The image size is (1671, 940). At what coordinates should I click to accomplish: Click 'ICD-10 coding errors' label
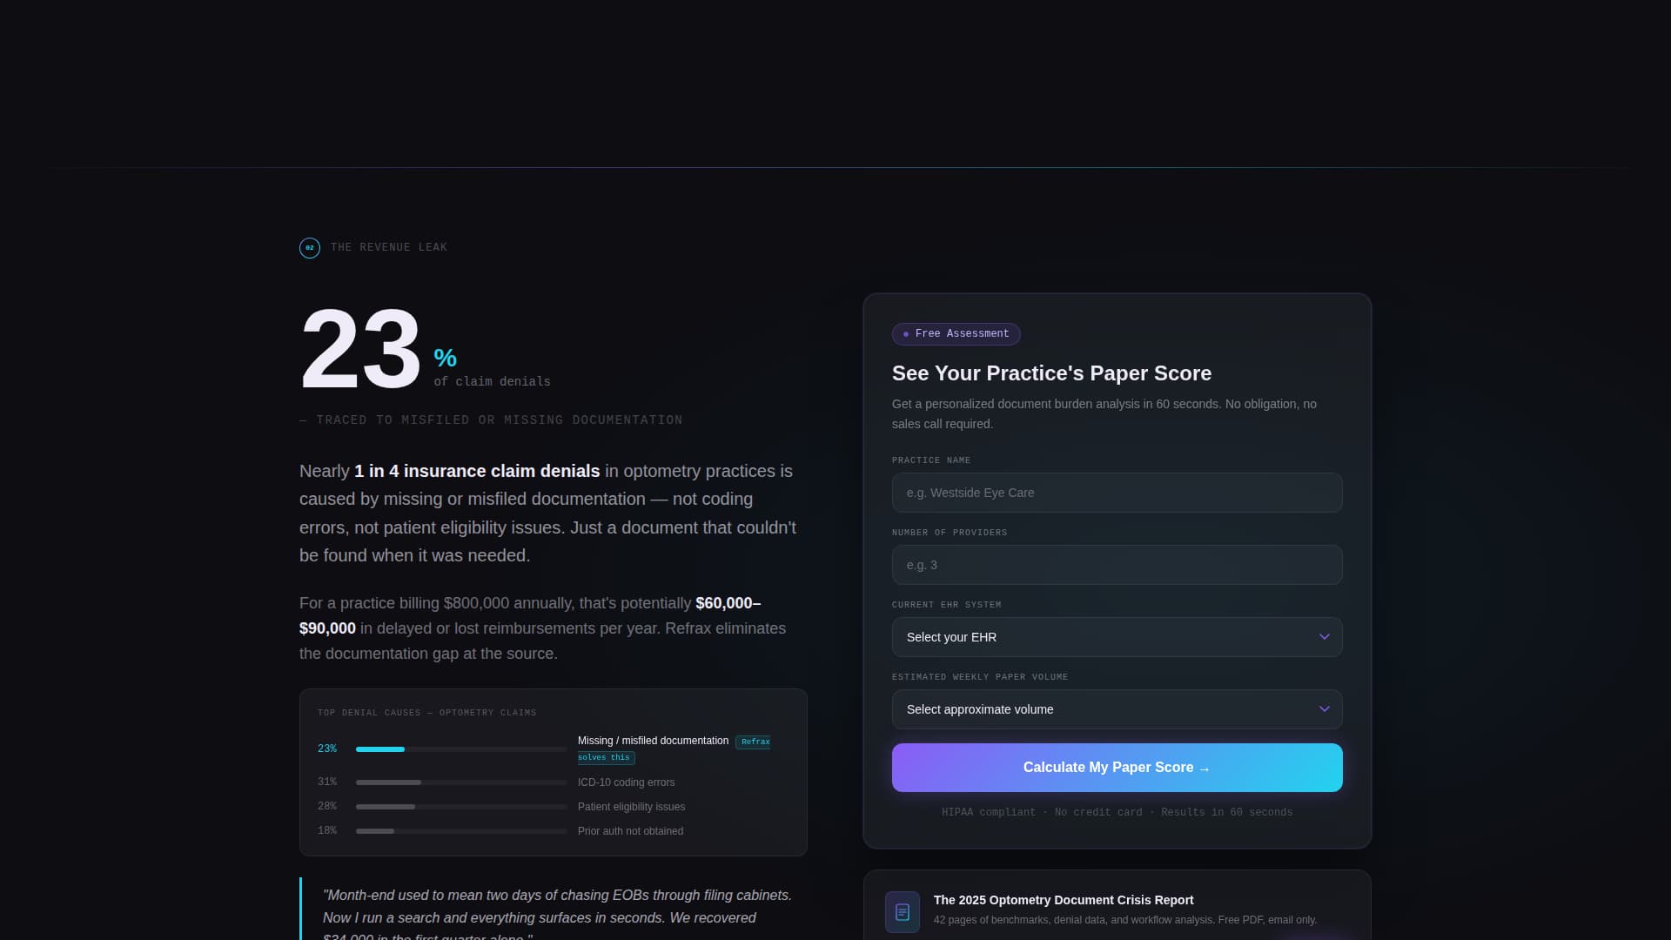pyautogui.click(x=626, y=782)
